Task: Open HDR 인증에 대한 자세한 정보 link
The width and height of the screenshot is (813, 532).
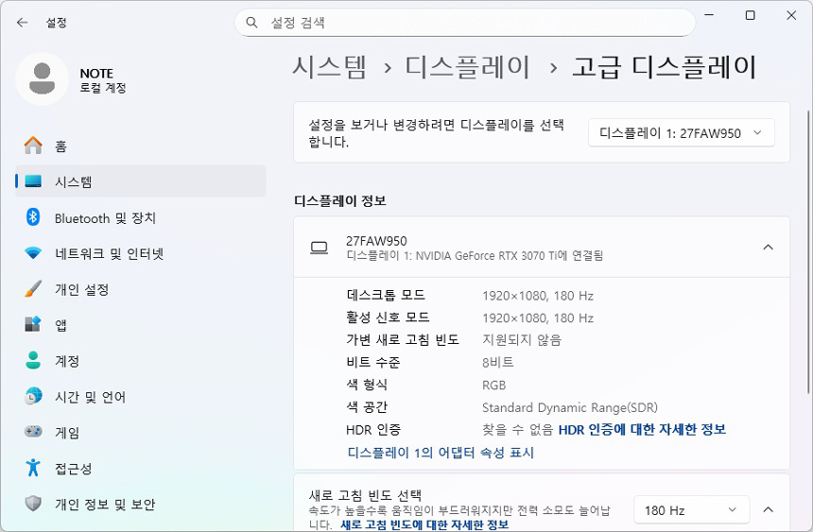Action: pyautogui.click(x=642, y=430)
